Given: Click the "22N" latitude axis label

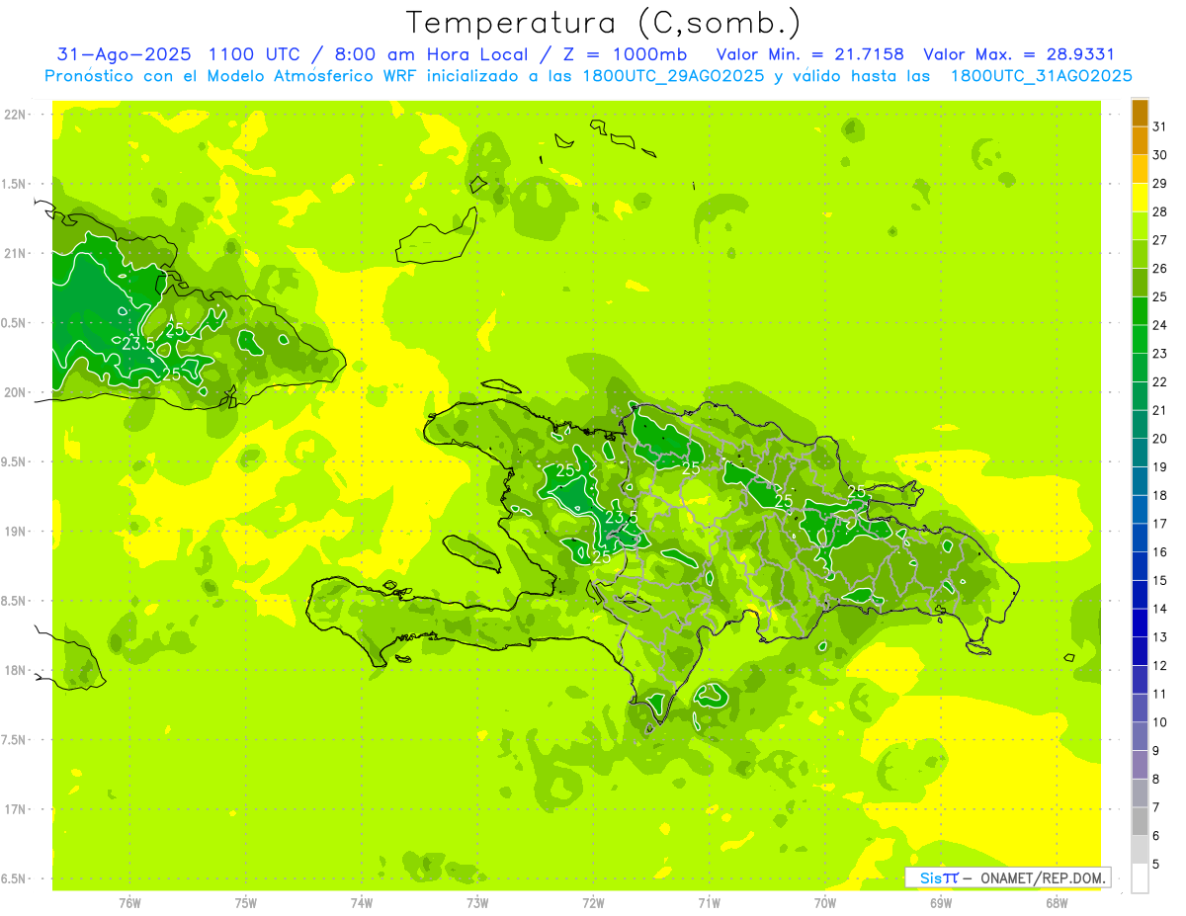Looking at the screenshot, I should (16, 114).
